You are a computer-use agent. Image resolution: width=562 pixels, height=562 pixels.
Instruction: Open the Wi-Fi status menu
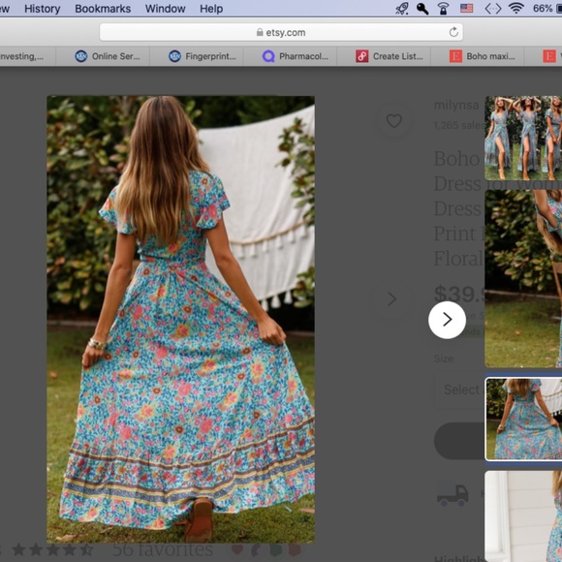pos(515,8)
